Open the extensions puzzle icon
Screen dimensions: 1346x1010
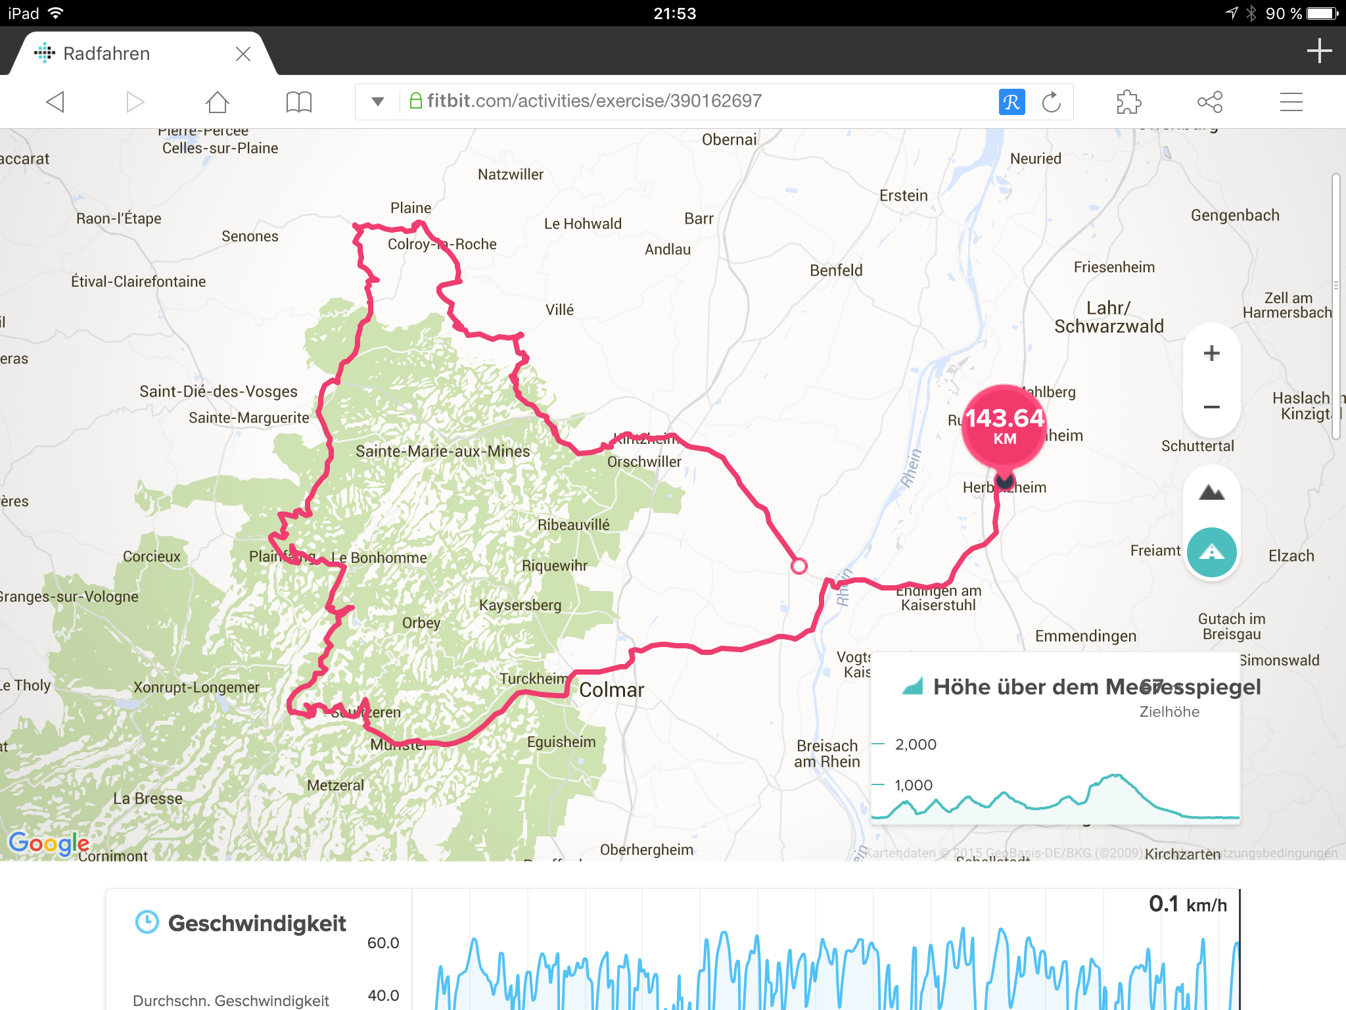[1128, 102]
